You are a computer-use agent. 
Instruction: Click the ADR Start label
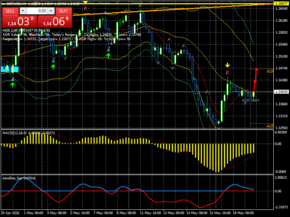point(250,100)
